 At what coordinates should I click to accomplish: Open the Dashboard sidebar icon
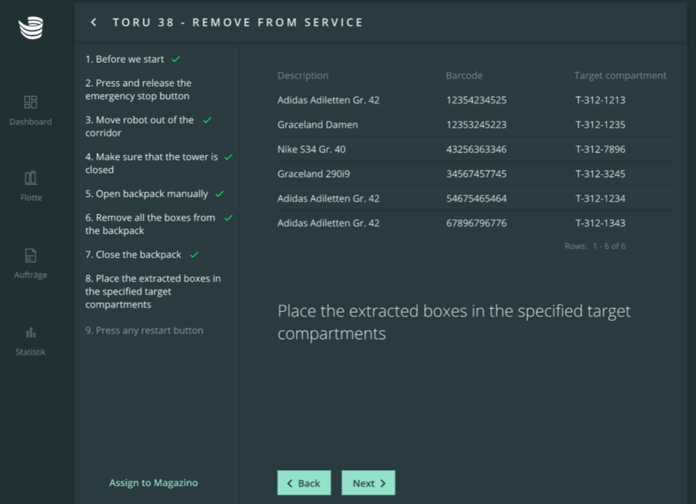point(31,102)
